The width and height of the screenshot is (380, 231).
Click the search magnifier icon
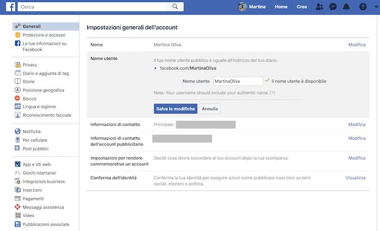pos(175,7)
